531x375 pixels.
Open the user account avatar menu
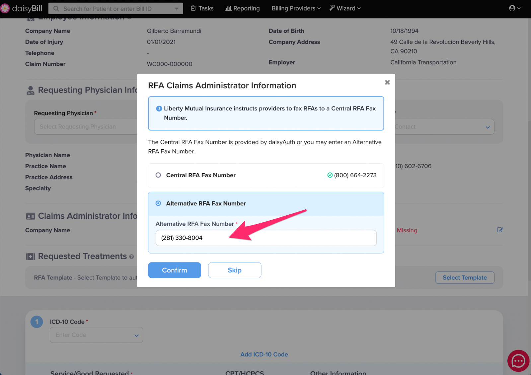point(515,8)
